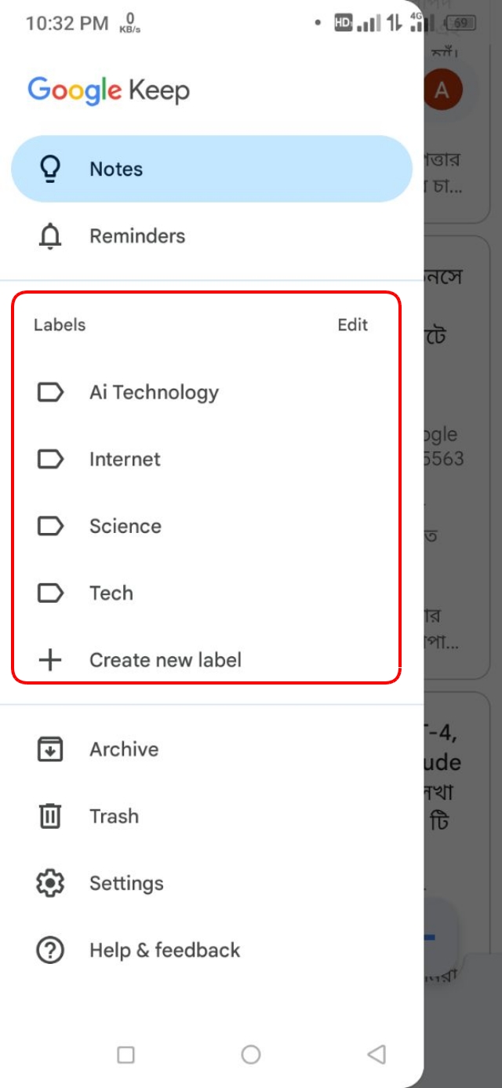The width and height of the screenshot is (502, 1088).
Task: Tap the Archive box icon
Action: tap(50, 749)
